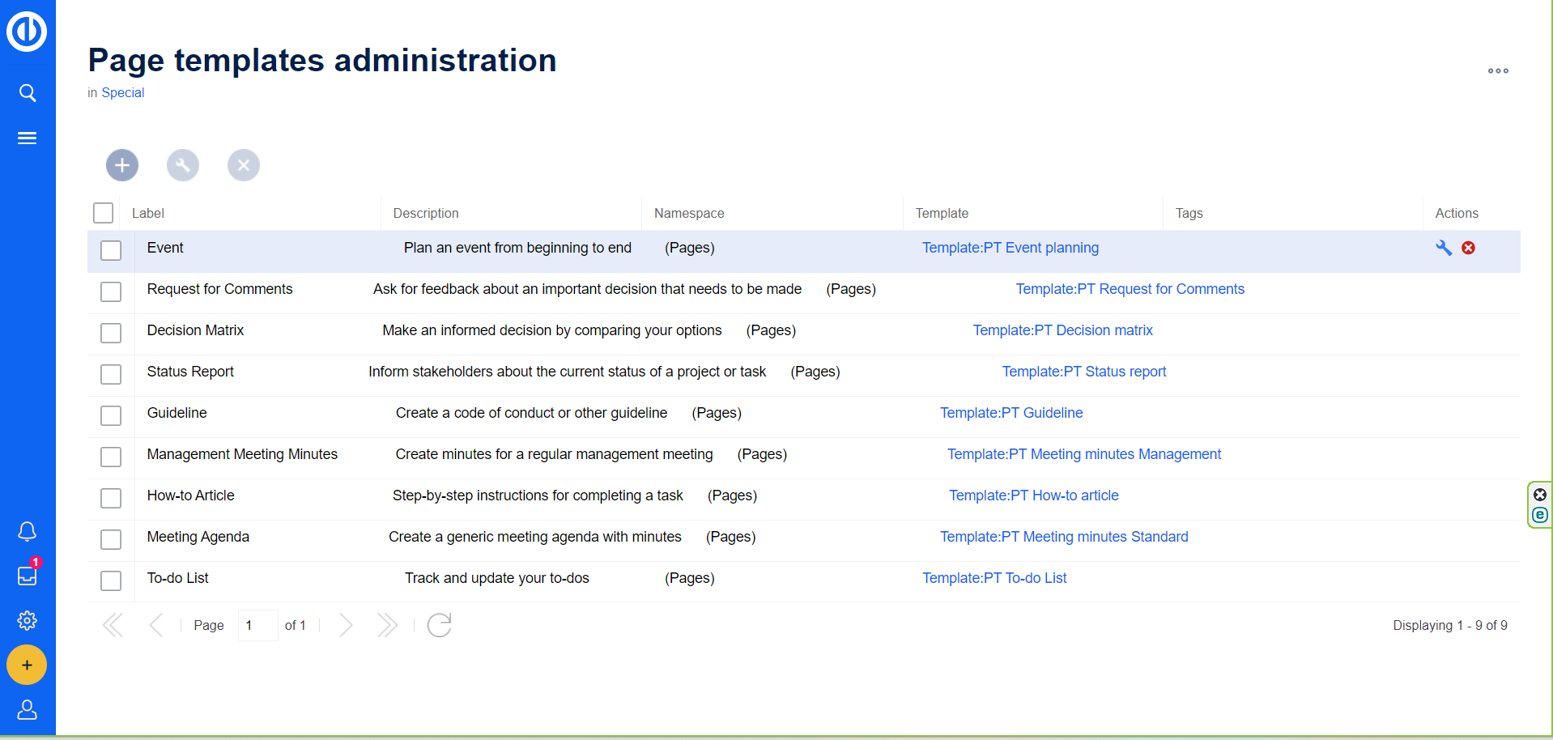The height and width of the screenshot is (740, 1553).
Task: Open the three-dot page actions menu
Action: coord(1497,71)
